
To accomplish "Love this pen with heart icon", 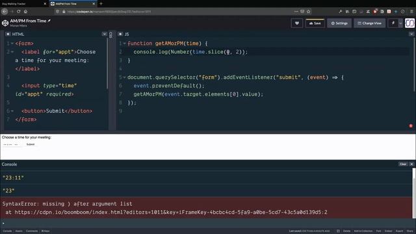I will coord(297,23).
